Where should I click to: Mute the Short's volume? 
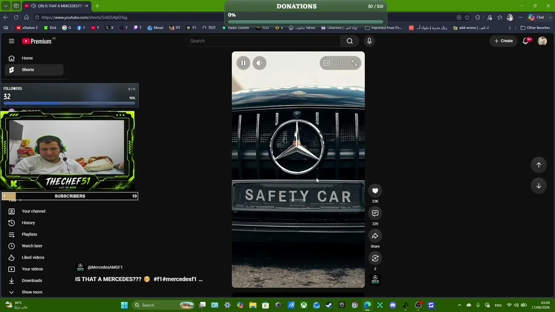259,63
